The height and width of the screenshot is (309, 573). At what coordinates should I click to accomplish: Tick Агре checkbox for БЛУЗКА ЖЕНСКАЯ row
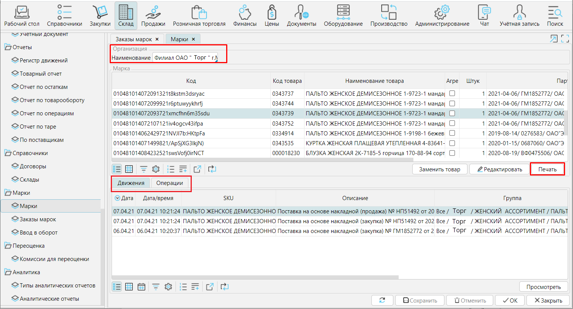click(452, 153)
